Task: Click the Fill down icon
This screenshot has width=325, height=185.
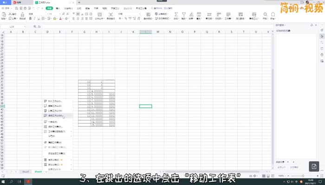Action: [199, 14]
